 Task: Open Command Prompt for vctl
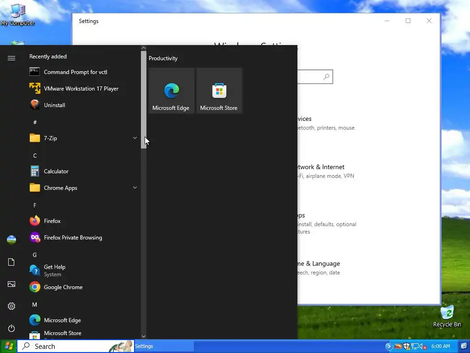(83, 72)
